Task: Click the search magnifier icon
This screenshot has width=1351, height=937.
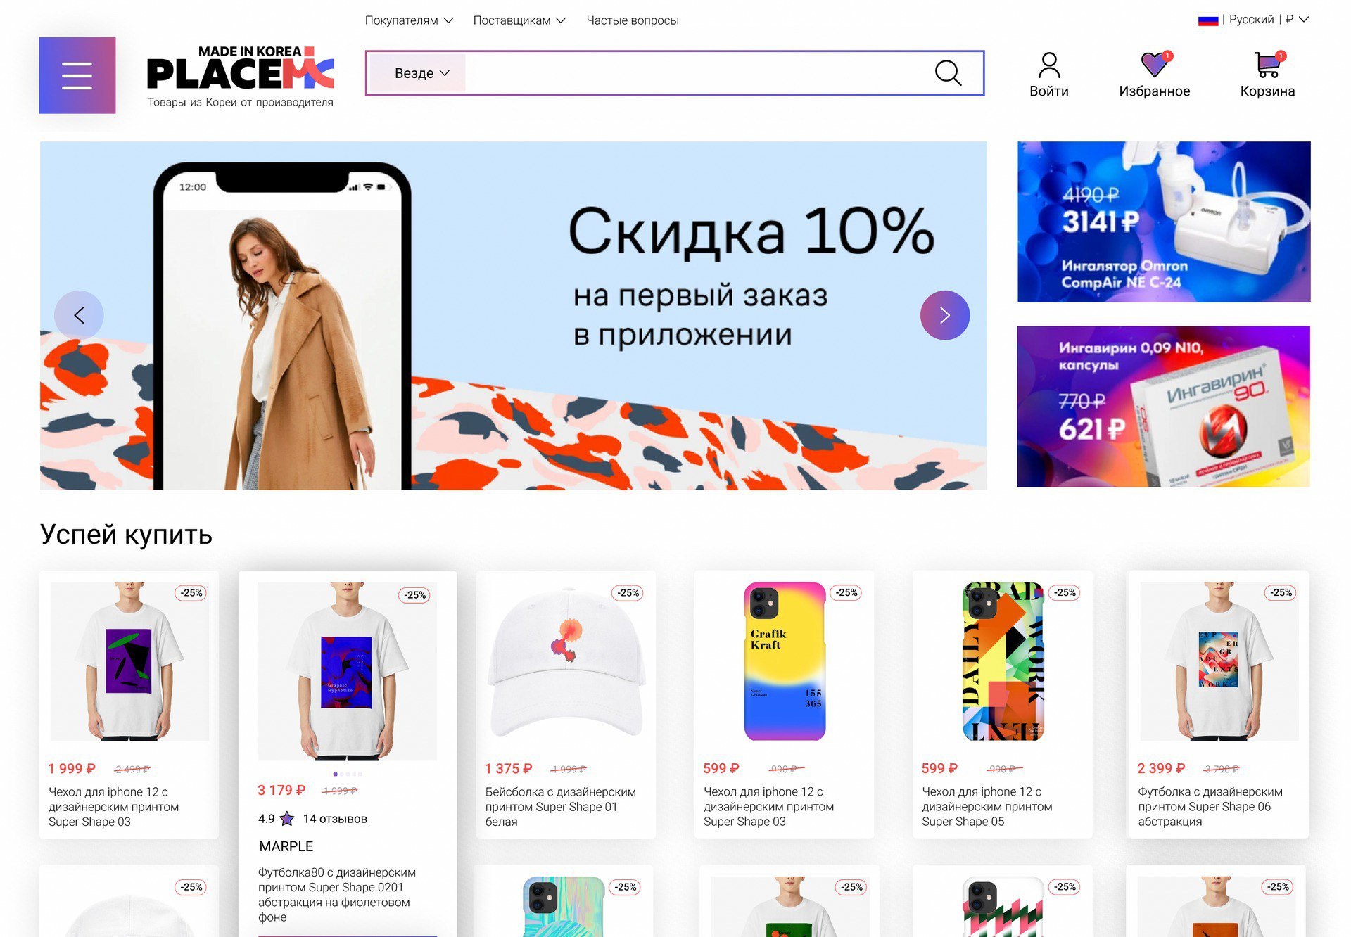Action: click(948, 72)
